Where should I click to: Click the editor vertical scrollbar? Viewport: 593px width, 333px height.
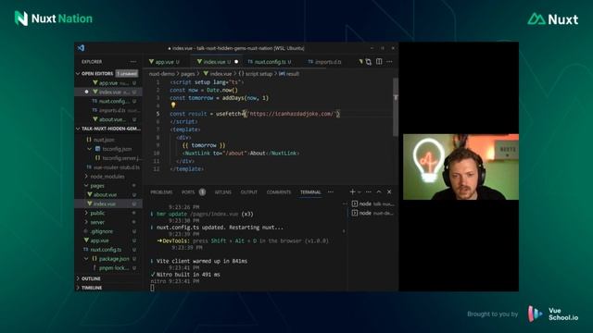pyautogui.click(x=396, y=107)
